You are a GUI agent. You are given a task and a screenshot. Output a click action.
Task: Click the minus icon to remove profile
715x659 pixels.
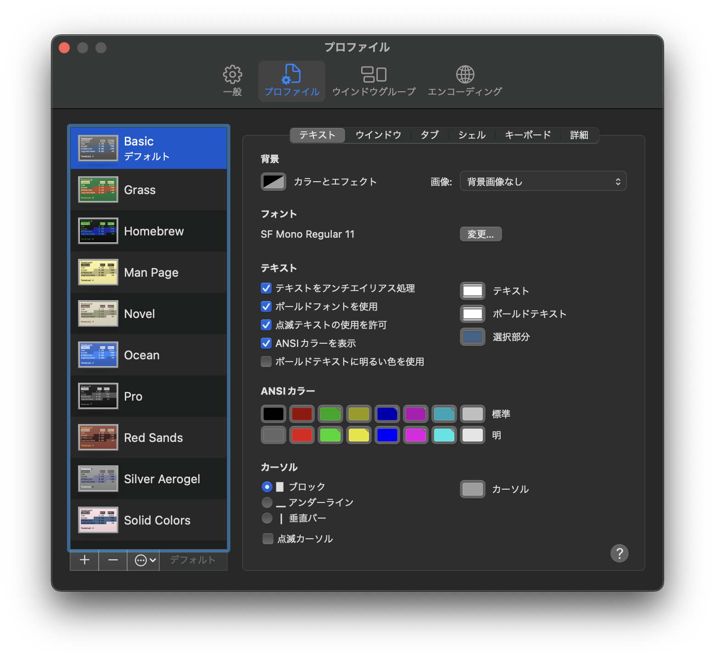click(113, 560)
